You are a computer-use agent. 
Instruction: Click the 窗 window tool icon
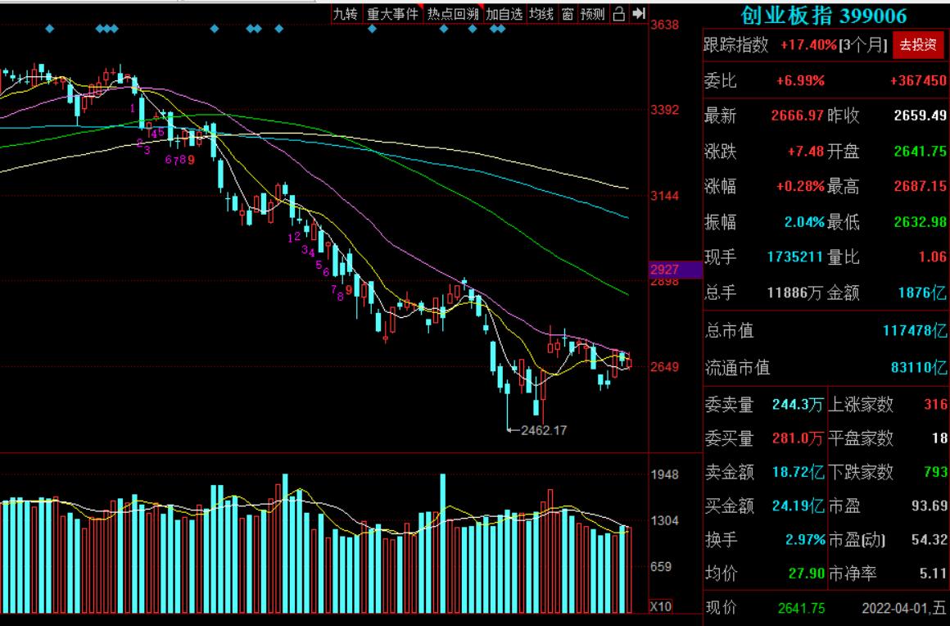click(565, 14)
